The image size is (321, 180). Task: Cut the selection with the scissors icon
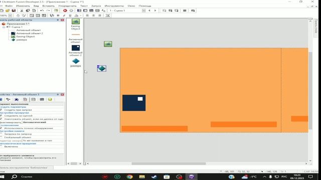point(22,10)
